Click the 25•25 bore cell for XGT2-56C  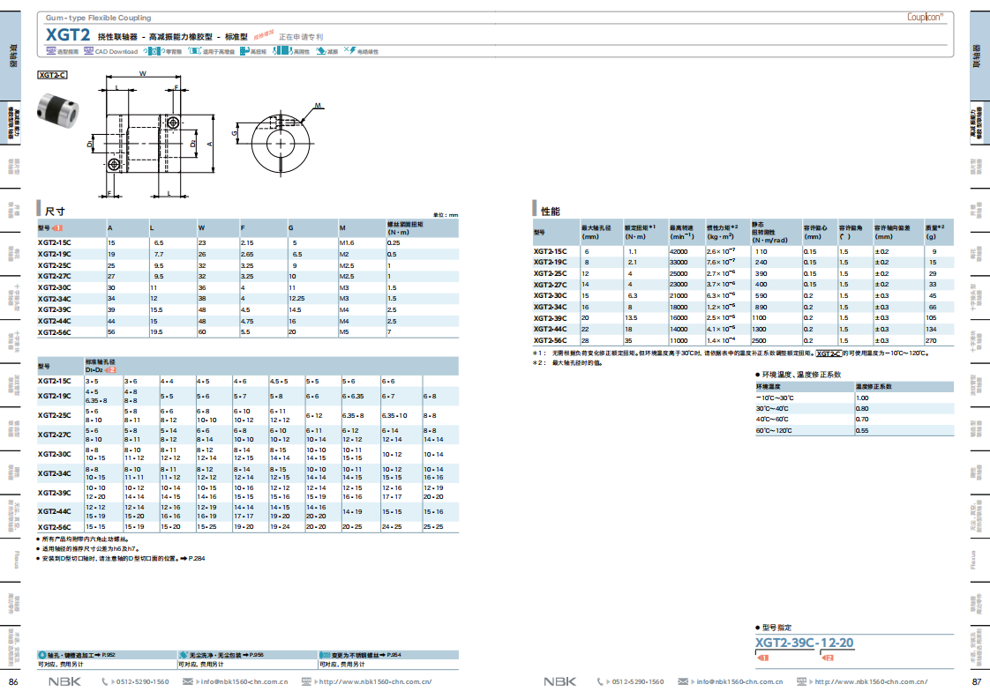pos(433,527)
